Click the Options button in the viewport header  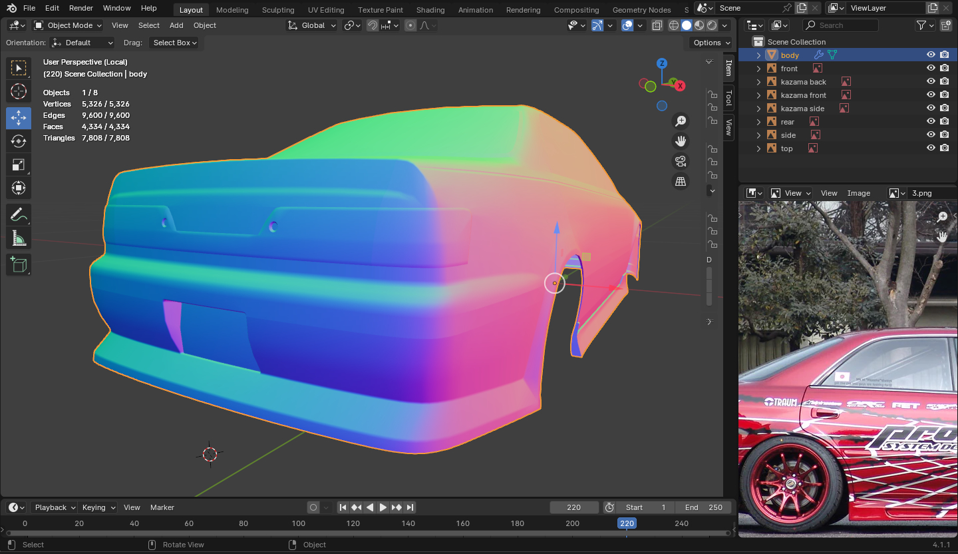(x=710, y=43)
